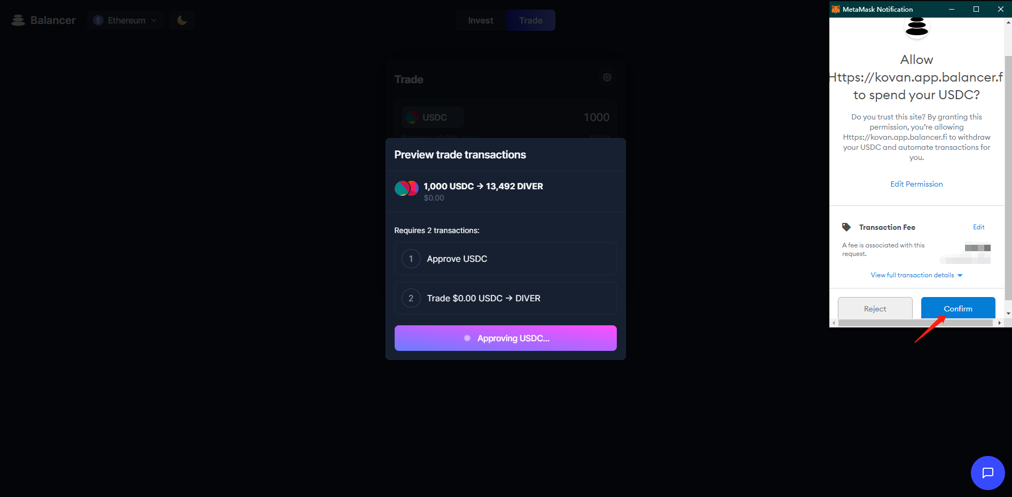Viewport: 1012px width, 497px height.
Task: Toggle dark mode moon icon
Action: tap(182, 20)
